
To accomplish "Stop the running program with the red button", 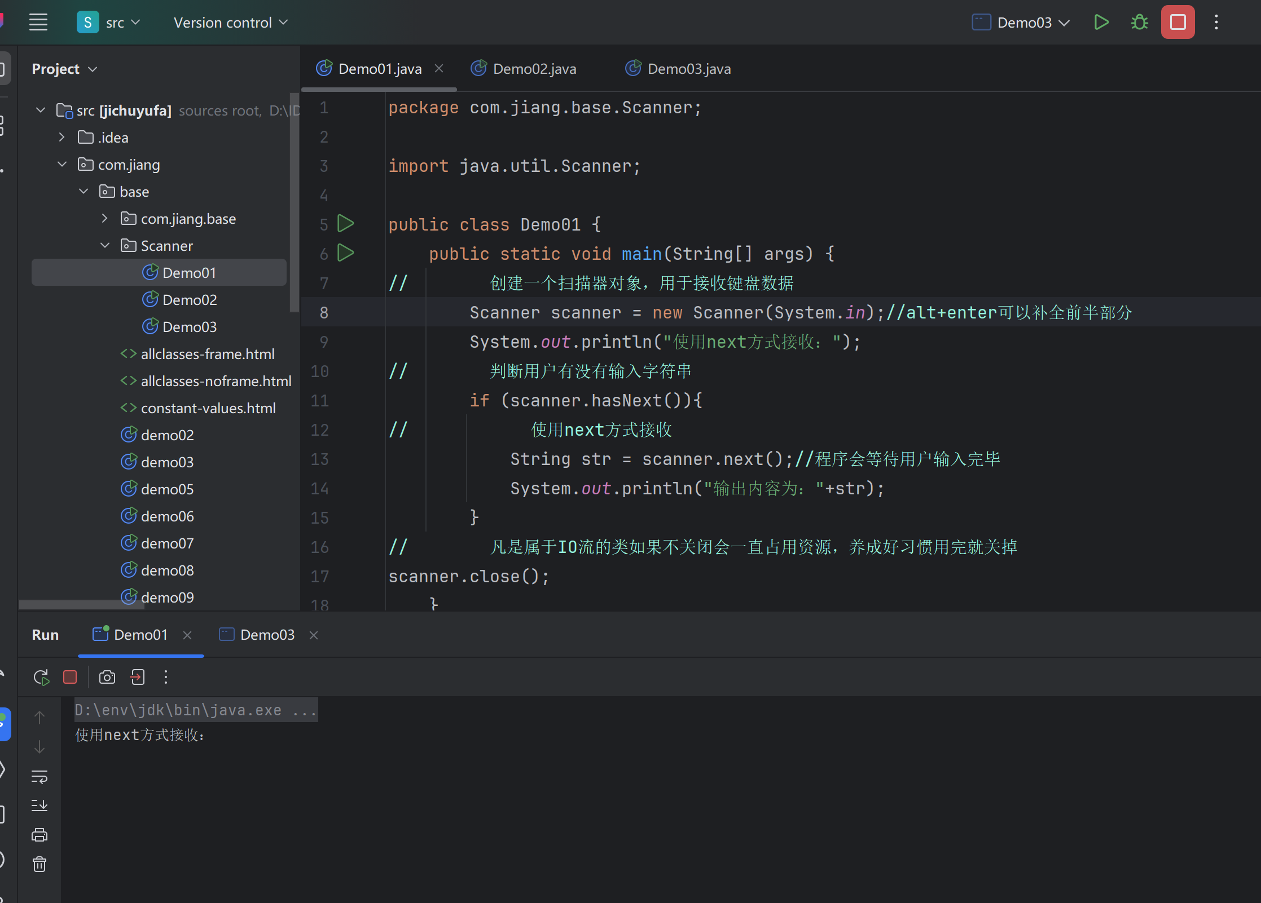I will point(1177,23).
